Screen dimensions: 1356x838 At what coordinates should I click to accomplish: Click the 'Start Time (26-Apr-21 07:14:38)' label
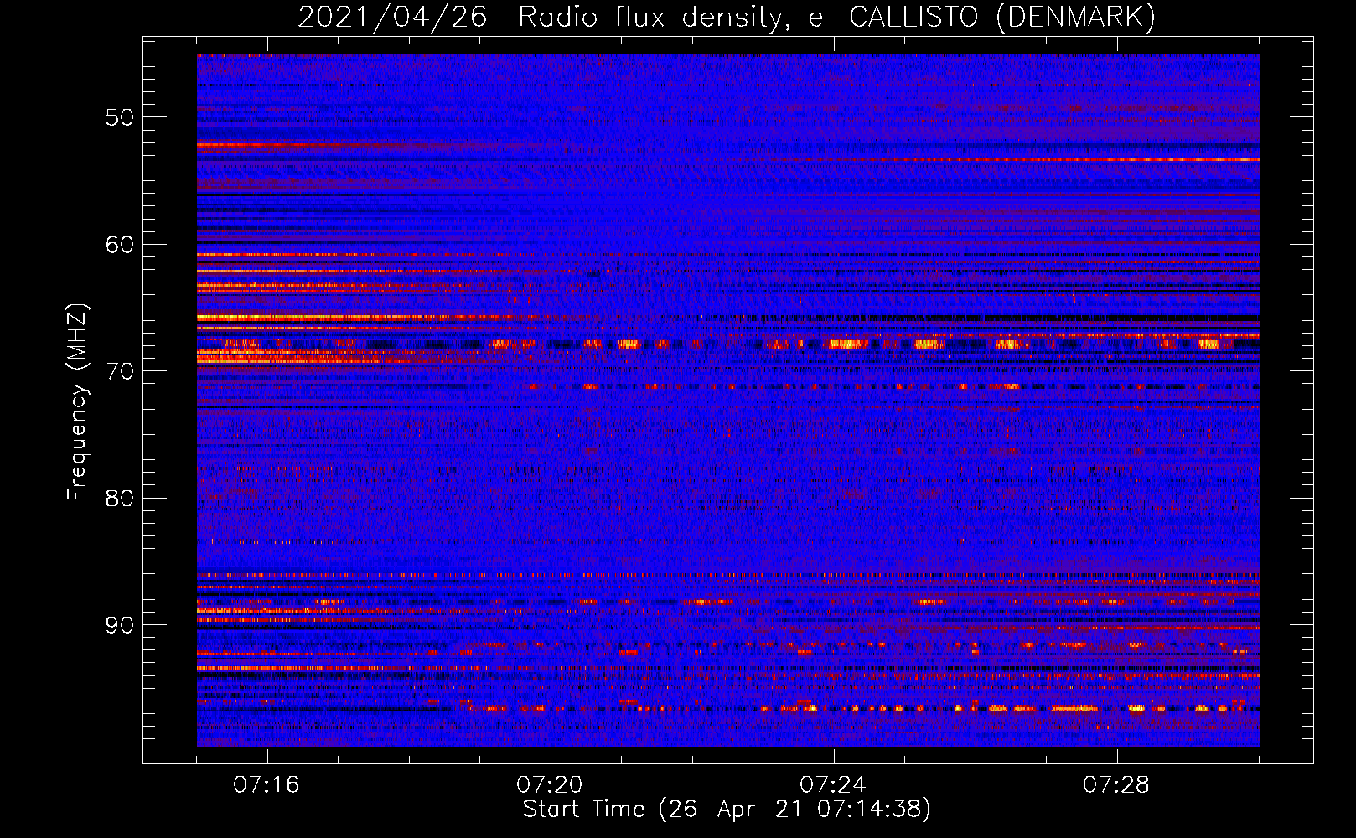click(x=727, y=810)
